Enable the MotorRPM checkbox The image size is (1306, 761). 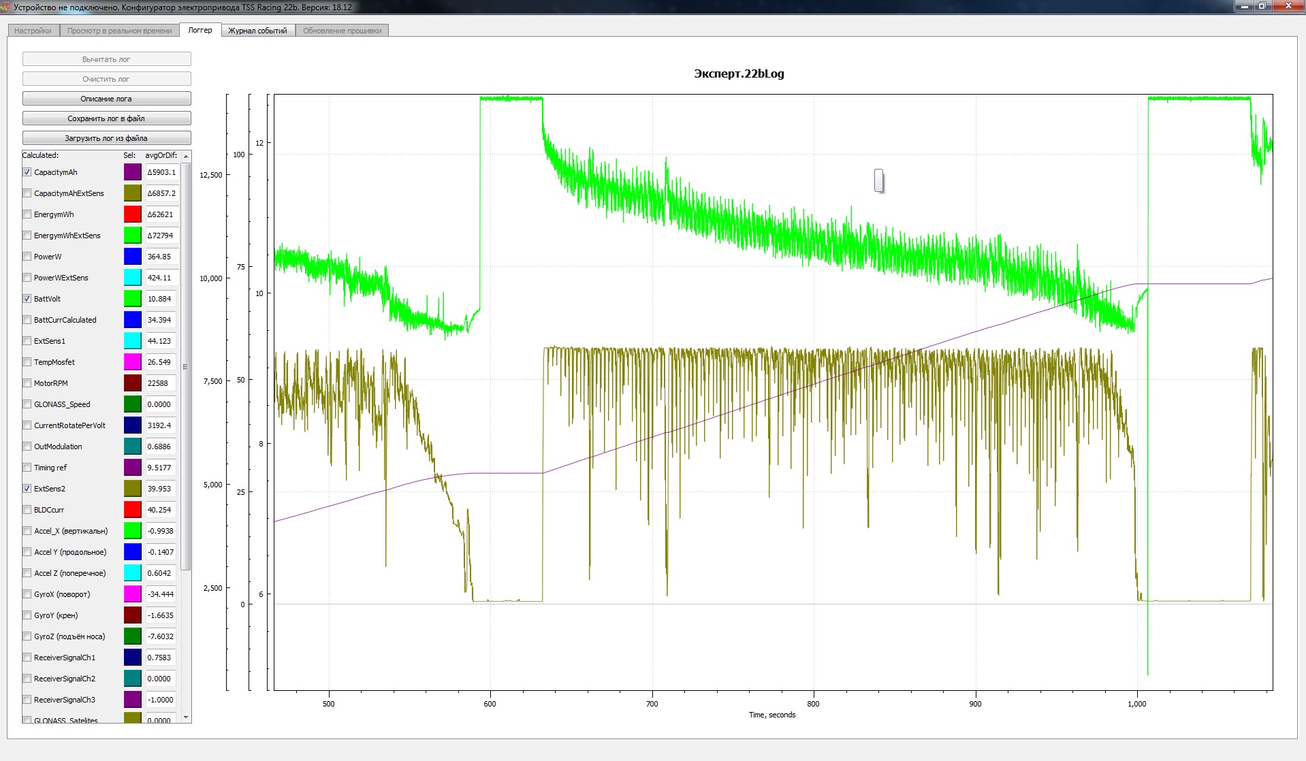[27, 383]
